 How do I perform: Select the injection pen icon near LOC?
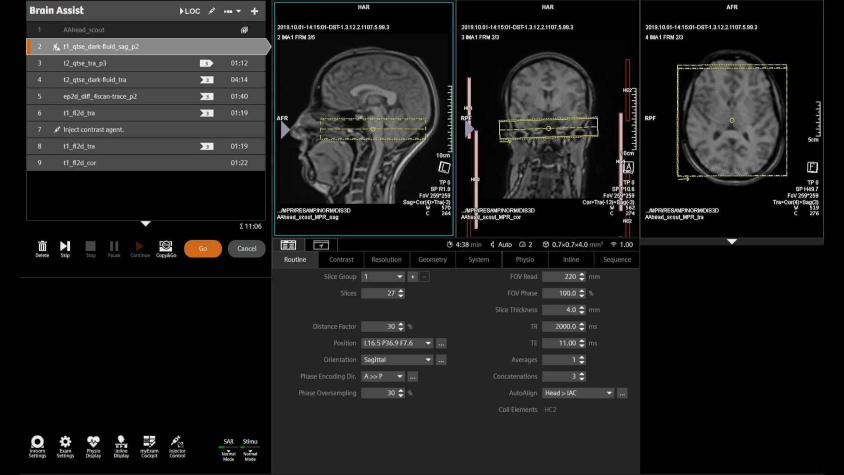(212, 11)
